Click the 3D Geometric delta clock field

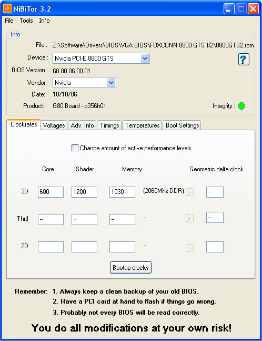215,192
